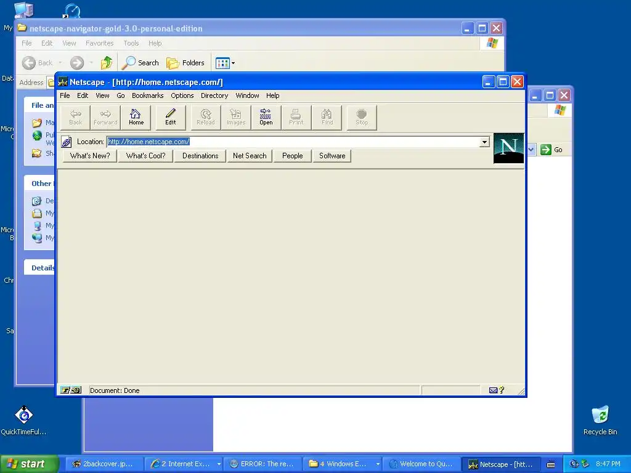Click the What's New? directory button
631x473 pixels.
[x=90, y=156]
